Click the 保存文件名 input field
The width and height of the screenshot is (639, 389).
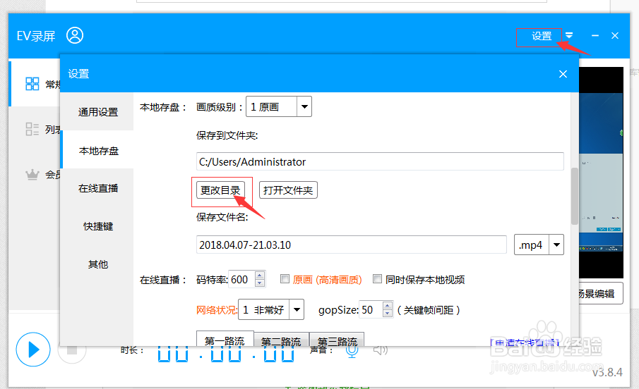[x=352, y=245]
